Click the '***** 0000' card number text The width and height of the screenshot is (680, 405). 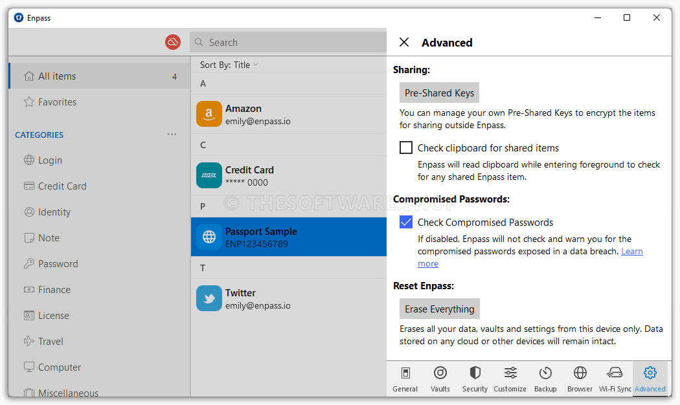246,182
